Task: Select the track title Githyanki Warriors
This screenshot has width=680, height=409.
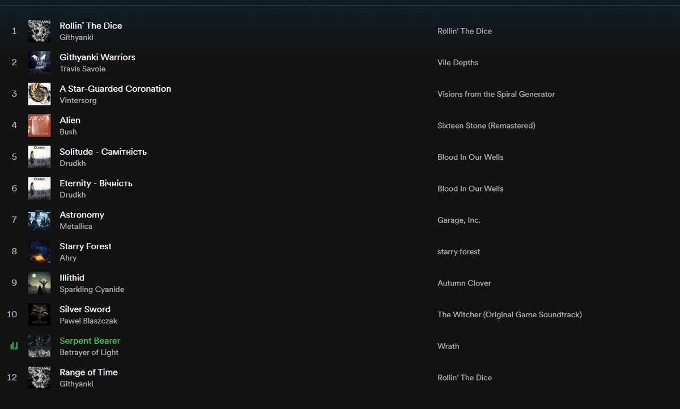Action: [x=97, y=57]
